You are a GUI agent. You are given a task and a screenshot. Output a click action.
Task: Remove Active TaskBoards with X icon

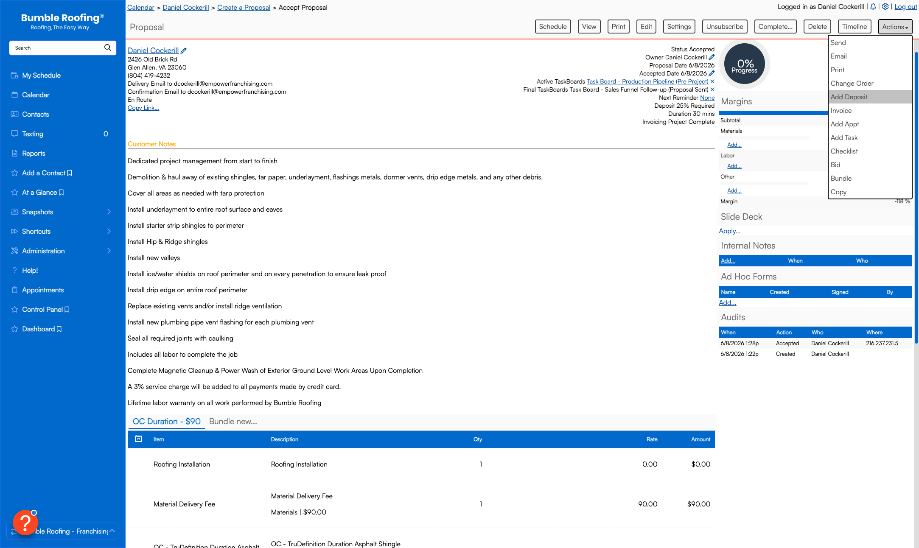pyautogui.click(x=712, y=81)
